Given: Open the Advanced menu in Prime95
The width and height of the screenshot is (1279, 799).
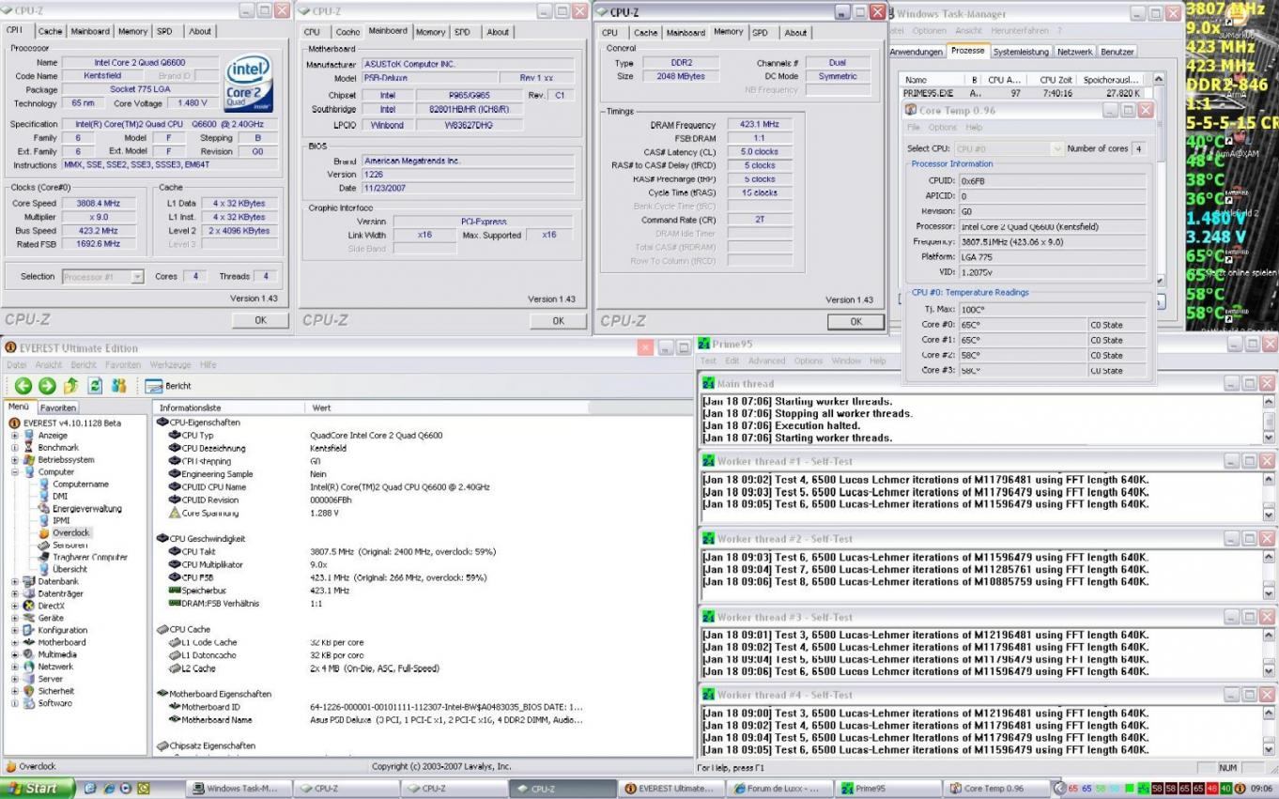Looking at the screenshot, I should click(766, 361).
